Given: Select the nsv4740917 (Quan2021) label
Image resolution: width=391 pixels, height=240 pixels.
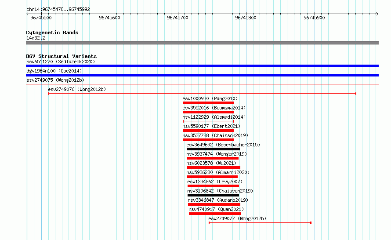Looking at the screenshot, I should pos(216,209).
